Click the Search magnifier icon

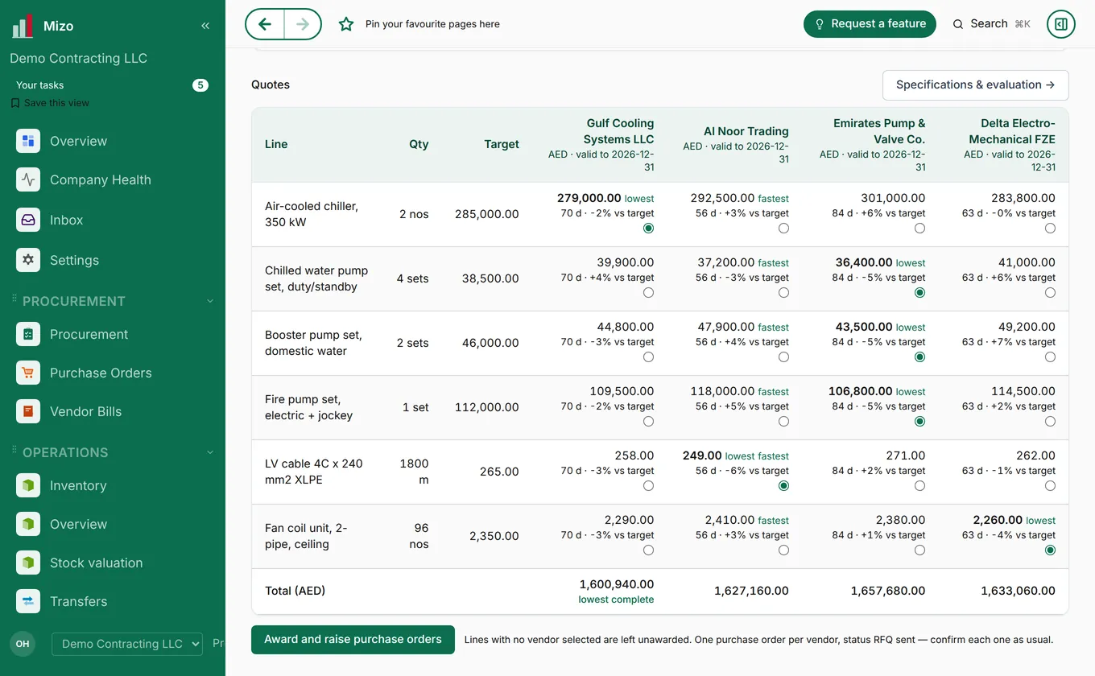[958, 24]
